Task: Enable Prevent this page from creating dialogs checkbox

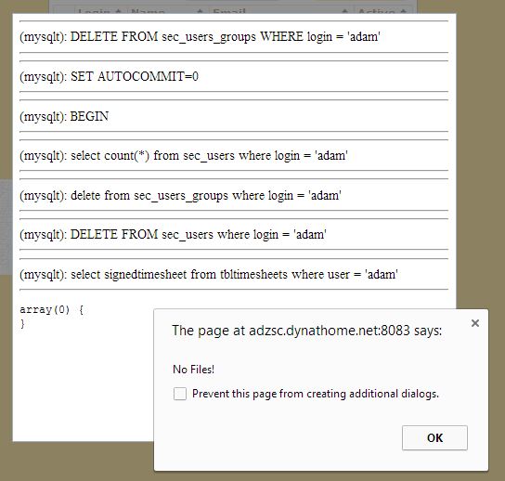Action: coord(180,394)
